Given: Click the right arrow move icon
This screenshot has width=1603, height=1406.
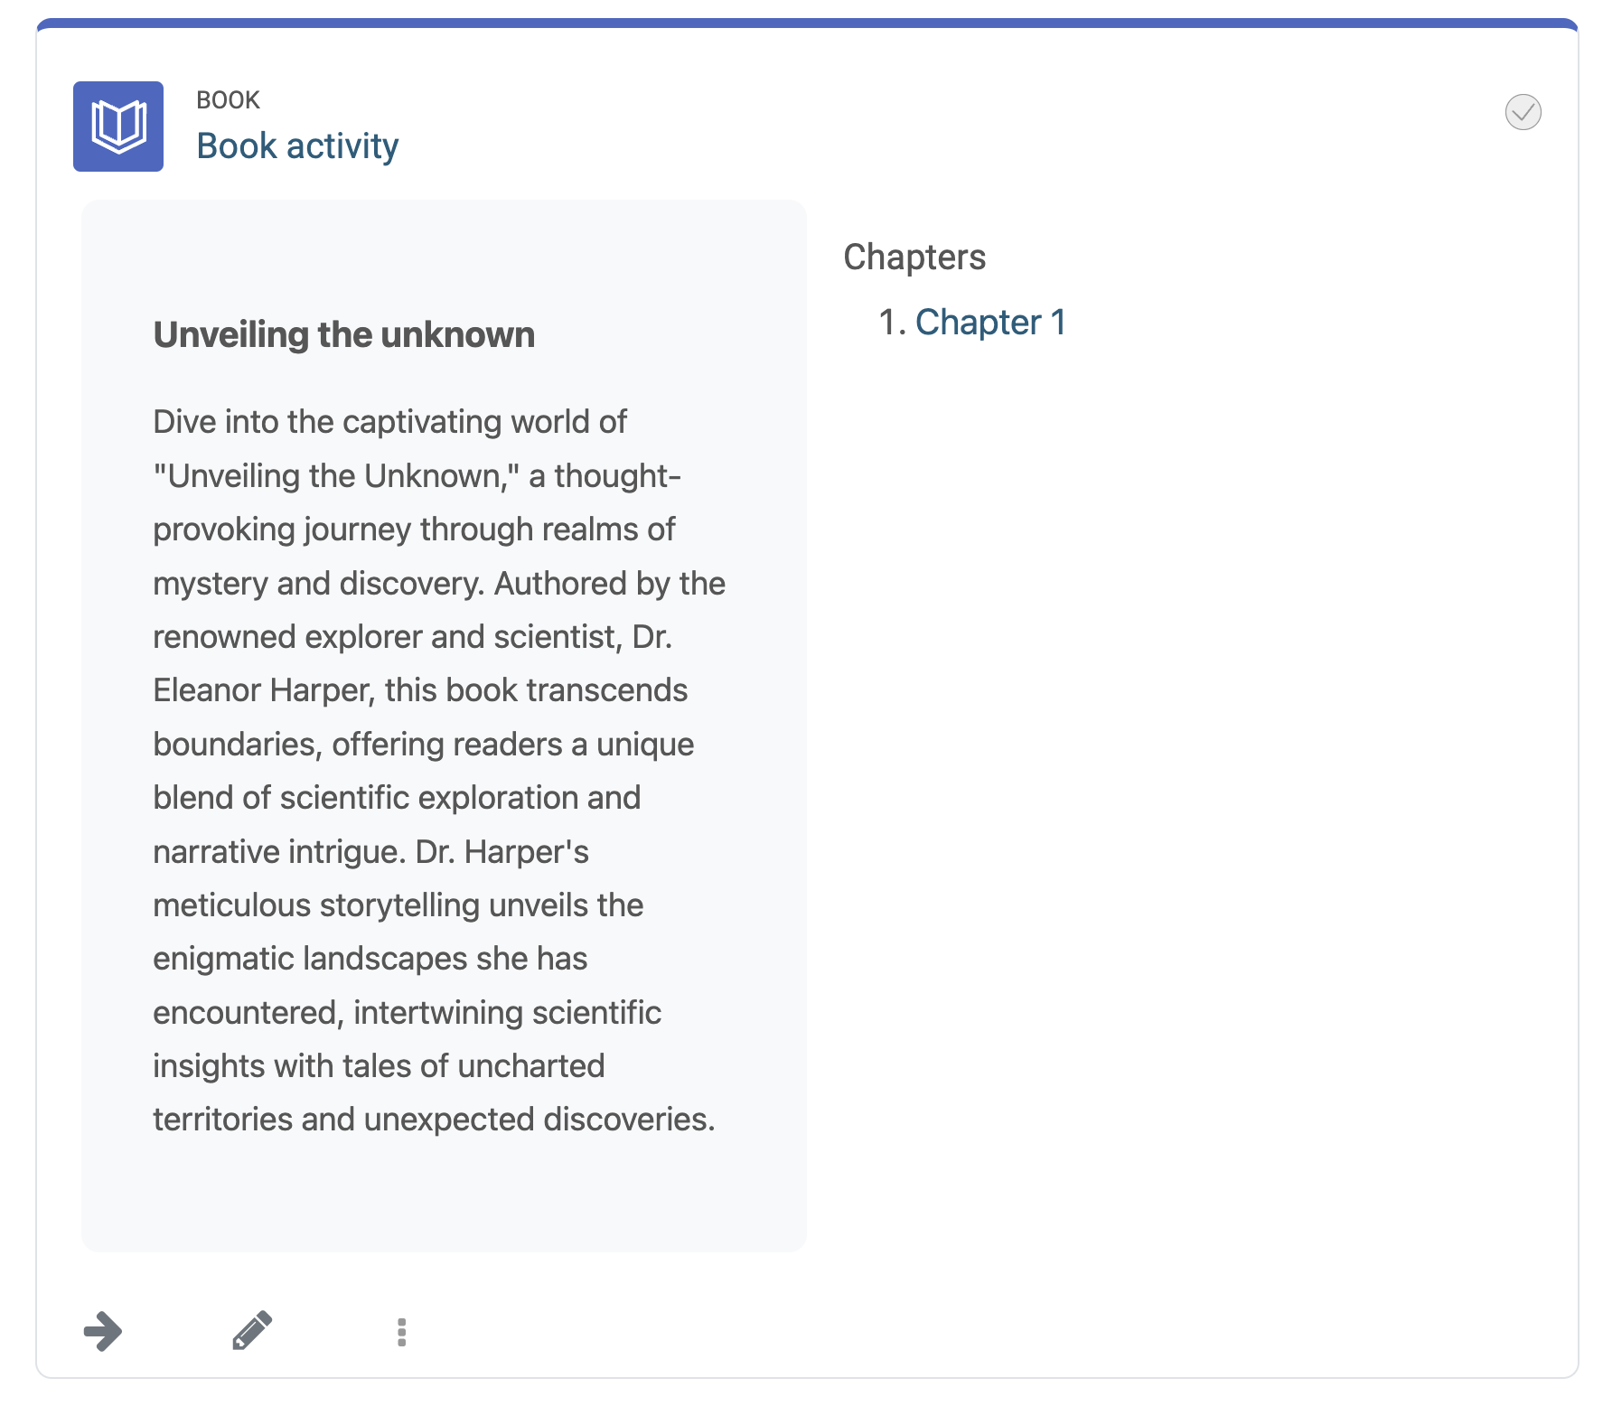Looking at the screenshot, I should tap(103, 1331).
